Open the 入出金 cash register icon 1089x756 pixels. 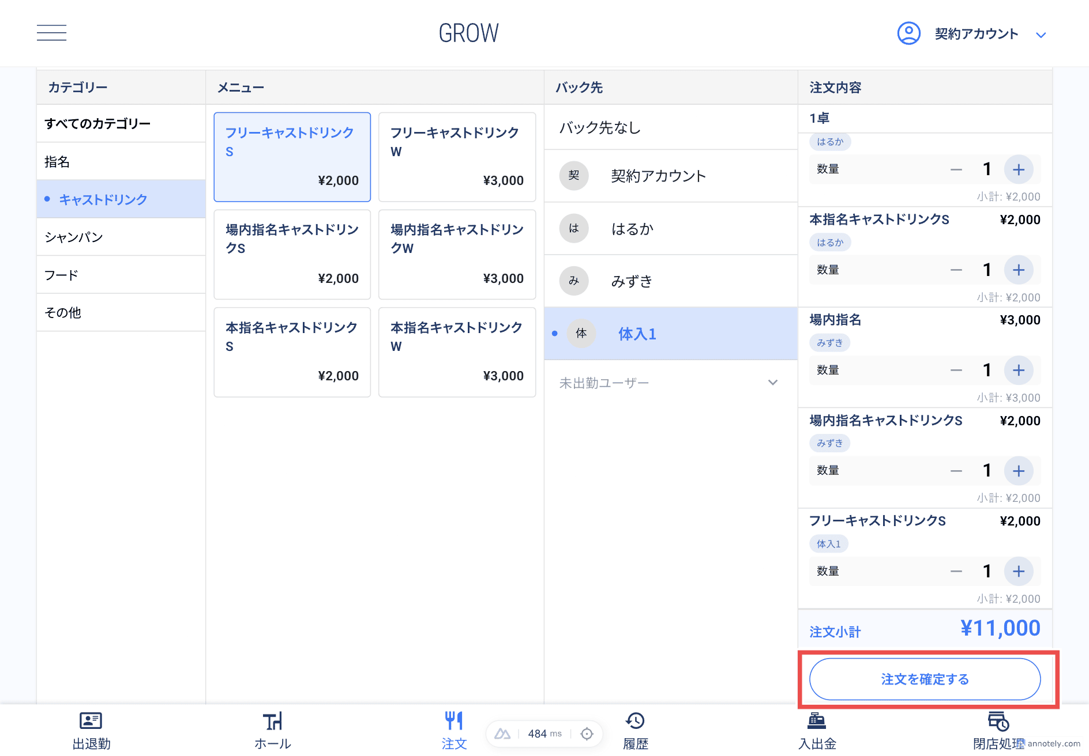tap(816, 721)
